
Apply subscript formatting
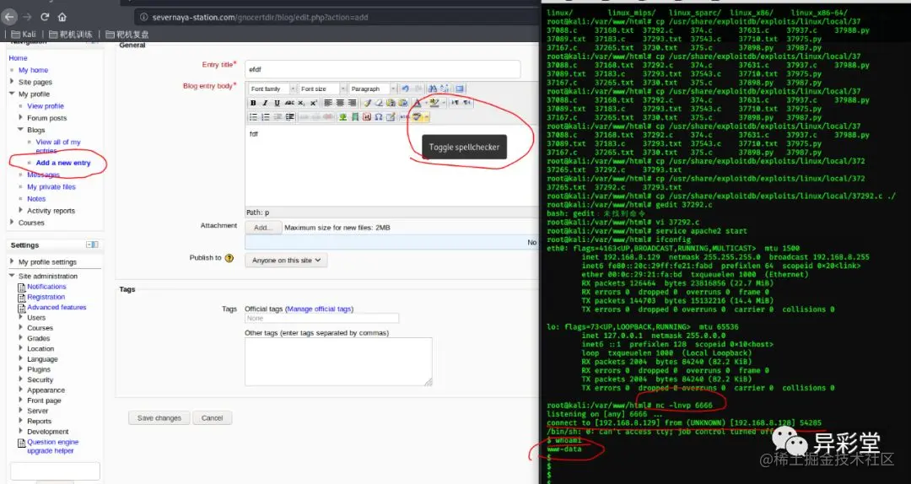click(301, 103)
